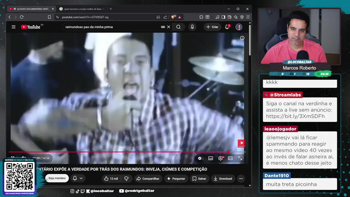350x197 pixels.
Task: Click the youtube.com address bar URL
Action: coord(85,17)
